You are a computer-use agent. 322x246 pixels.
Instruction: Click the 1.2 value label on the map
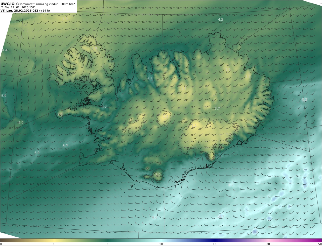tap(165, 116)
